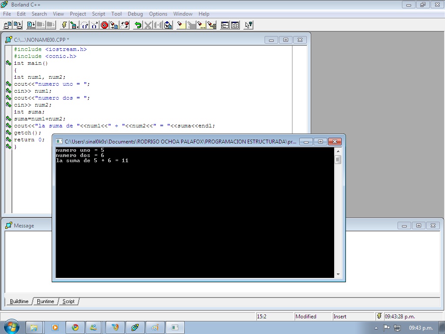This screenshot has width=445, height=334.
Task: Open the Debug menu
Action: (135, 13)
